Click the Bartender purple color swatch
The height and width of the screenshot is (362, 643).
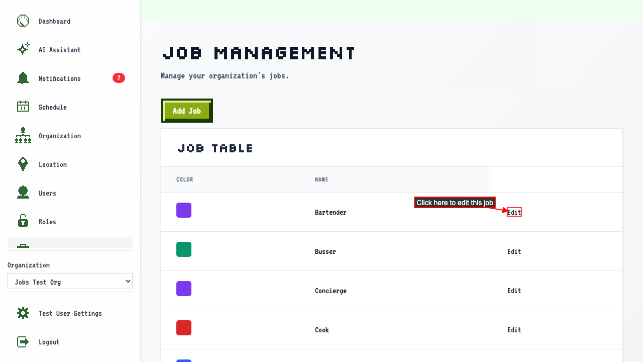(x=184, y=210)
